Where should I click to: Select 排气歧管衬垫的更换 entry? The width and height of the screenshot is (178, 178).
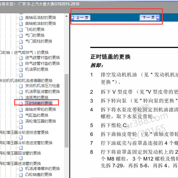42,63
